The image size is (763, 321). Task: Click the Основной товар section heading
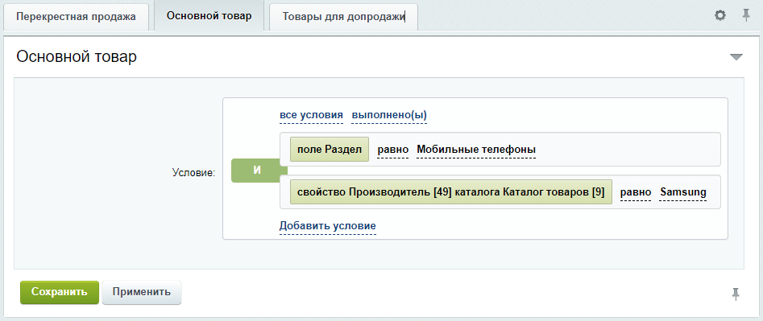tap(77, 57)
